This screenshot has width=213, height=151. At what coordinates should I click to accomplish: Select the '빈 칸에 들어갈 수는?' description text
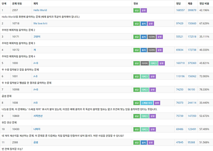(x=12, y=149)
